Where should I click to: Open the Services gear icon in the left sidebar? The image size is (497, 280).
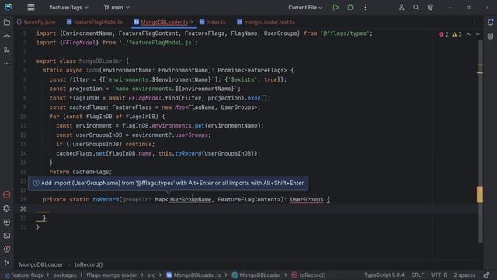click(x=7, y=208)
